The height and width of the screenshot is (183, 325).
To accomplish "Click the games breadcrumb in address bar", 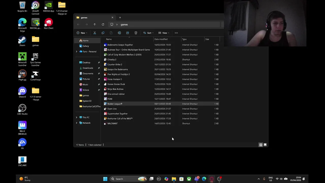I will click(x=124, y=24).
